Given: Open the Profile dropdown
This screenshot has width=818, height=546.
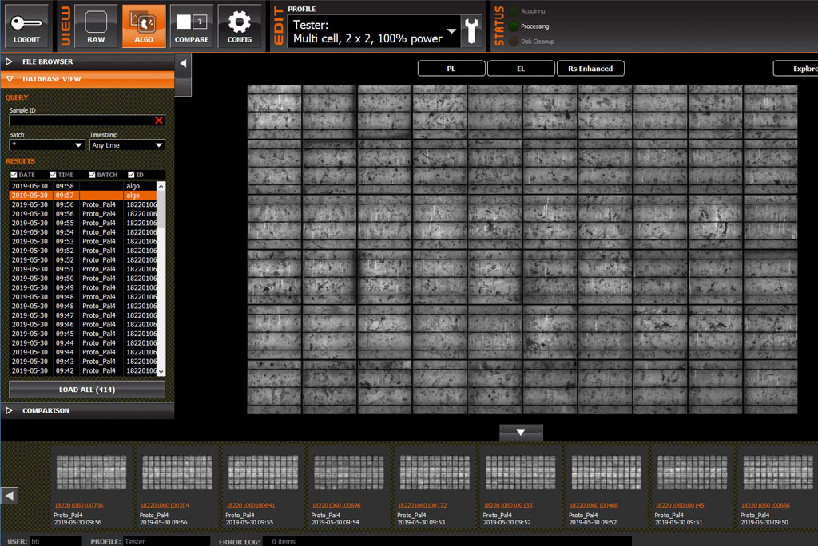Looking at the screenshot, I should coord(374,31).
